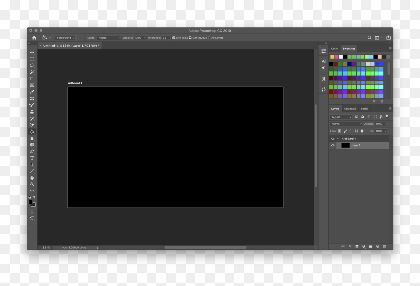Toggle Lock all padlock icon
420x286 pixels.
click(362, 131)
